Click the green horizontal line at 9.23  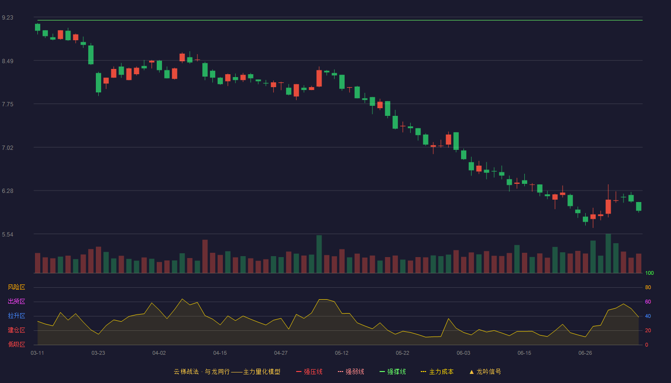(340, 20)
